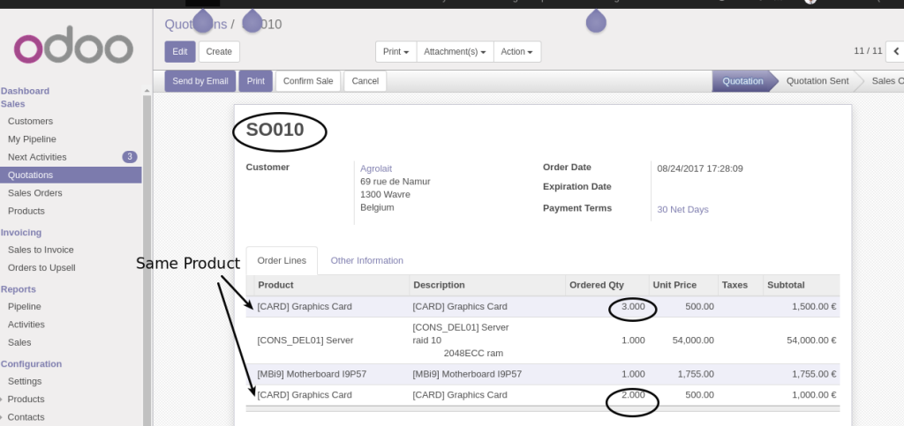Open Sales Orders in the sidebar
904x426 pixels.
pos(35,193)
